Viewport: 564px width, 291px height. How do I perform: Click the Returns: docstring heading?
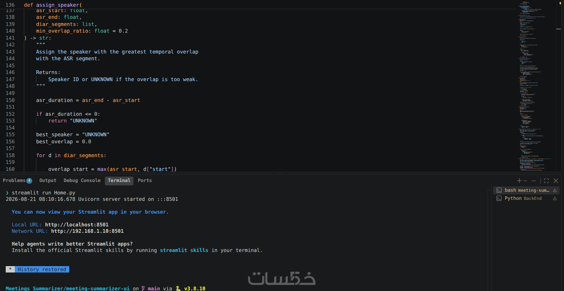48,72
